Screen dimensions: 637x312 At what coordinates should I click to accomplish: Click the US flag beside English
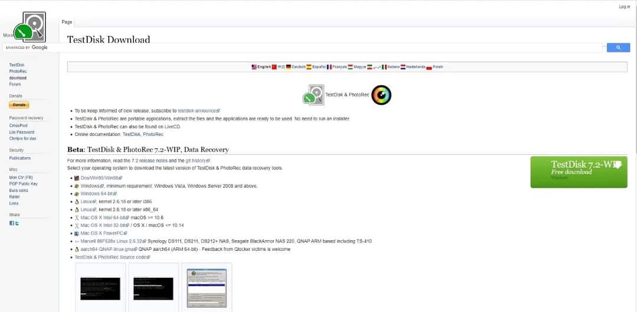click(254, 67)
